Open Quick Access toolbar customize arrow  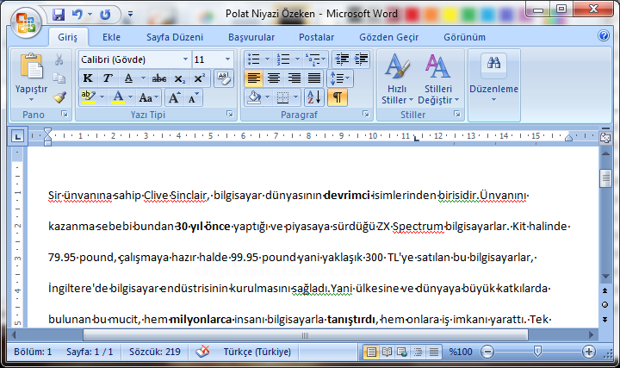point(131,15)
